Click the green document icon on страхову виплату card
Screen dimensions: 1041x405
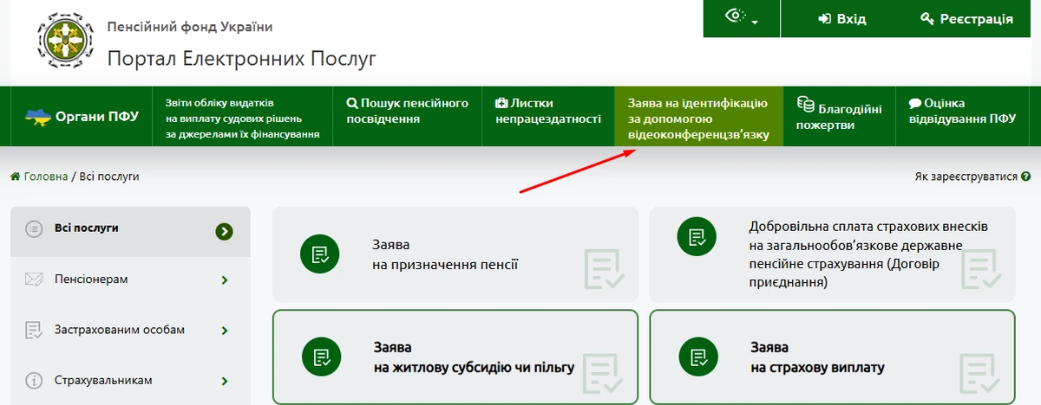coord(697,357)
